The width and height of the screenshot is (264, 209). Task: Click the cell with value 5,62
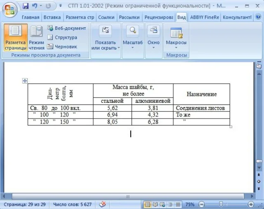[112, 108]
